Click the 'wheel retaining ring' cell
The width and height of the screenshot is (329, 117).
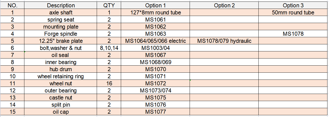point(61,76)
